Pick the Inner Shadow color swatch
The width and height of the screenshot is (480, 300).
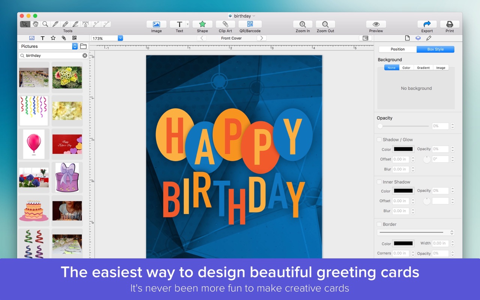(403, 190)
